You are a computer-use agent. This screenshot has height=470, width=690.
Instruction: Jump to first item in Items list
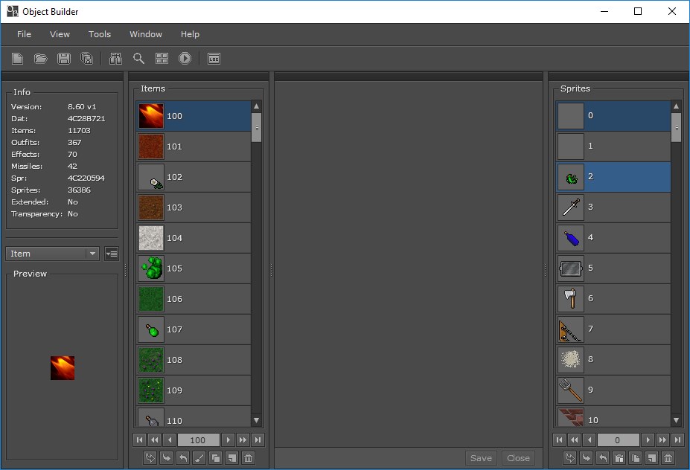coord(139,440)
